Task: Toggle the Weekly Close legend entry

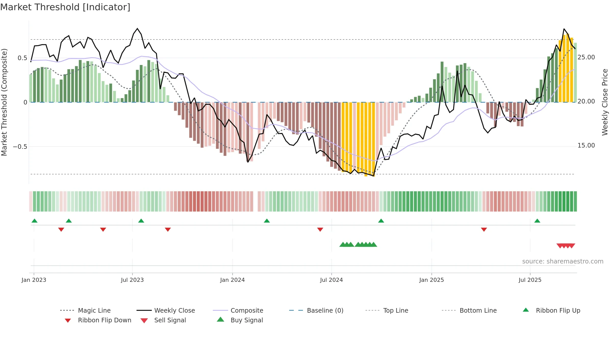Action: pyautogui.click(x=166, y=310)
